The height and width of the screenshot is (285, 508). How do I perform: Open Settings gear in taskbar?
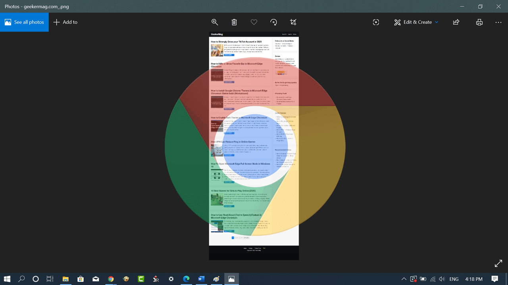[x=171, y=279]
